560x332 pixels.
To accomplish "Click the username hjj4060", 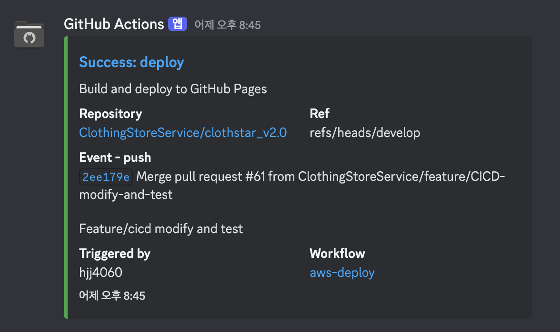I will [101, 273].
